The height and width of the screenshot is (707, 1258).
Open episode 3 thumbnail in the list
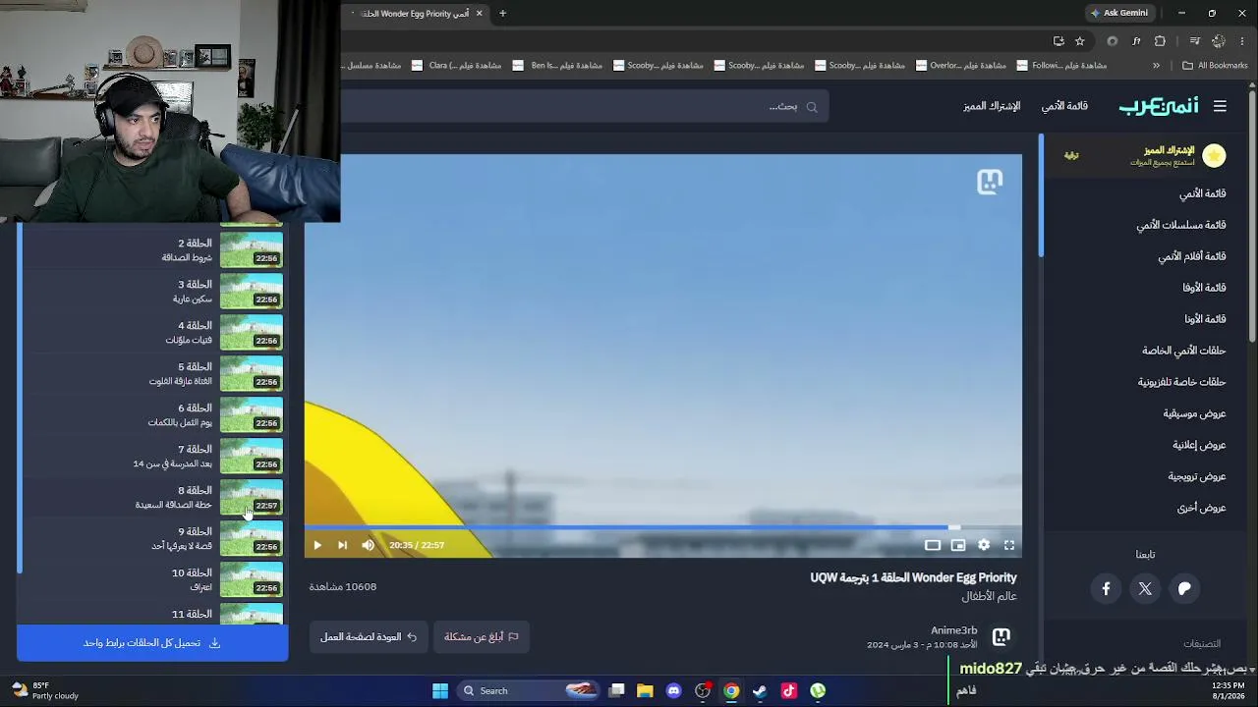tap(252, 292)
